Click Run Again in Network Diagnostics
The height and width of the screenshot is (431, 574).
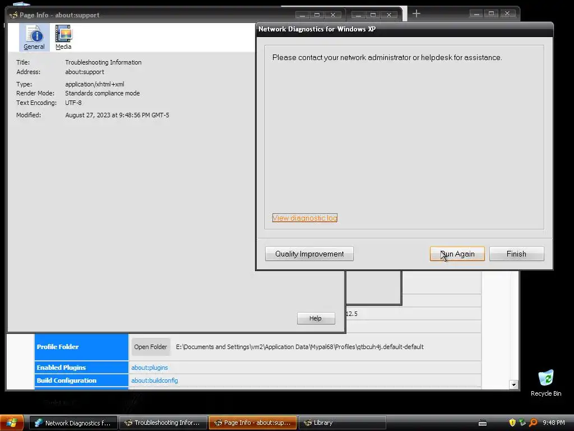pyautogui.click(x=457, y=254)
